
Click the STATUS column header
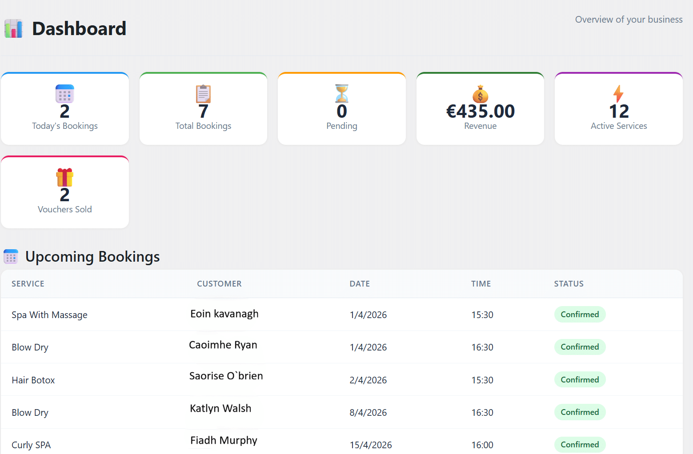(569, 283)
